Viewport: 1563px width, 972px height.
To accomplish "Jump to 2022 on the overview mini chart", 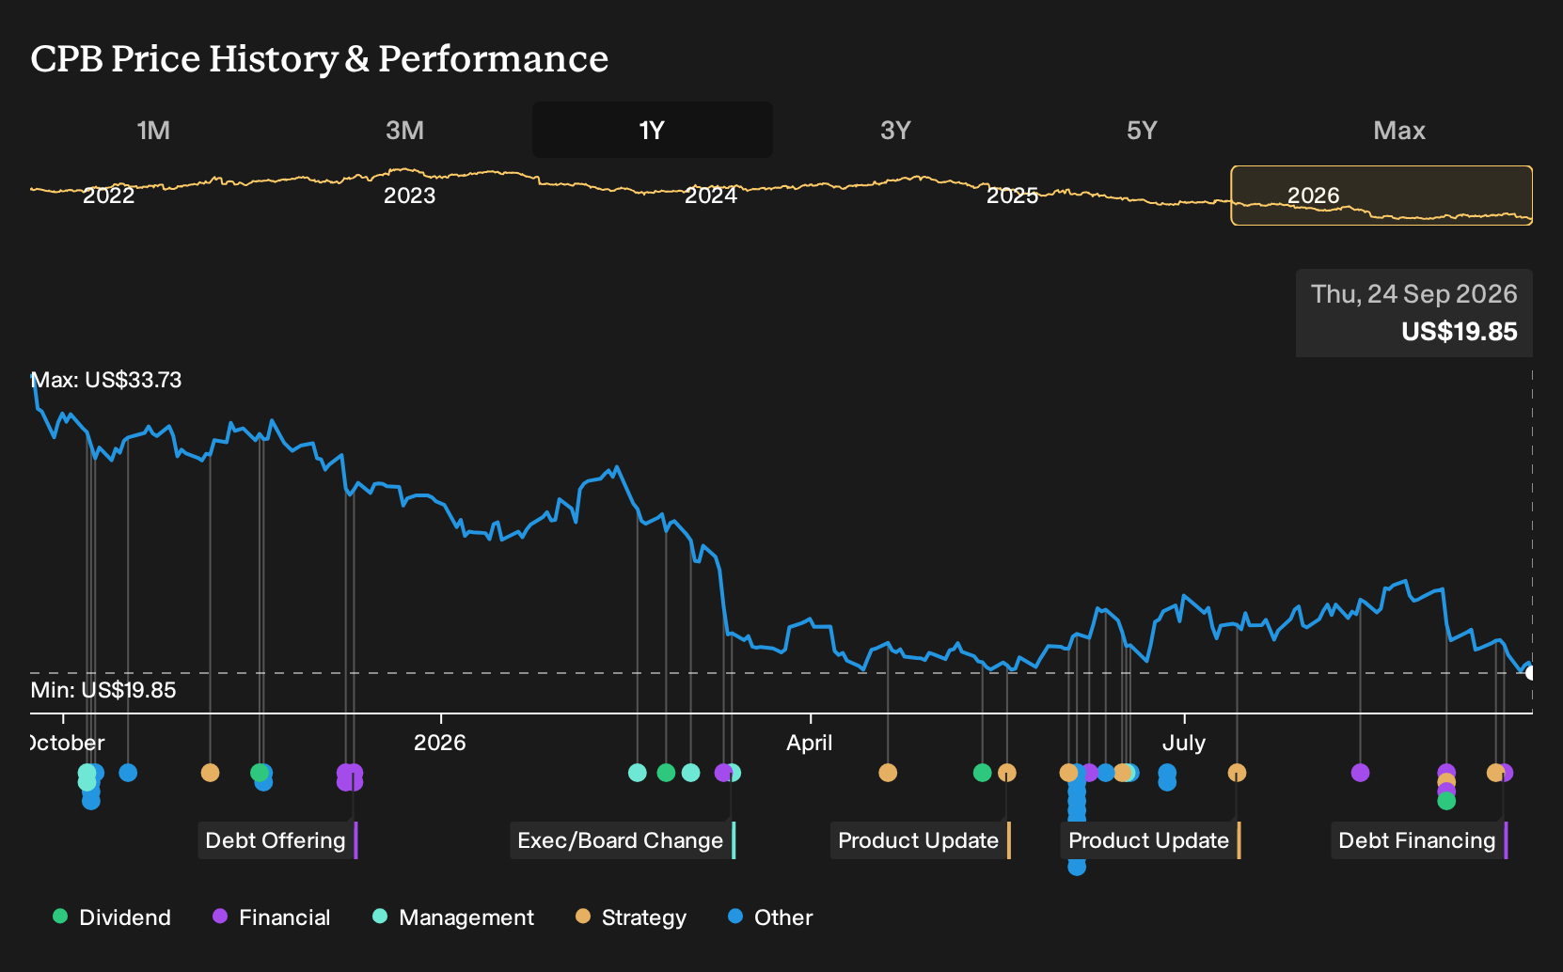I will pyautogui.click(x=109, y=196).
